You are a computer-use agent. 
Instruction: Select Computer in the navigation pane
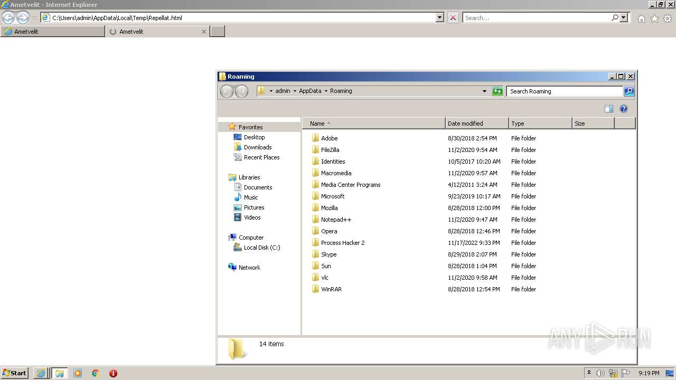[x=251, y=237]
